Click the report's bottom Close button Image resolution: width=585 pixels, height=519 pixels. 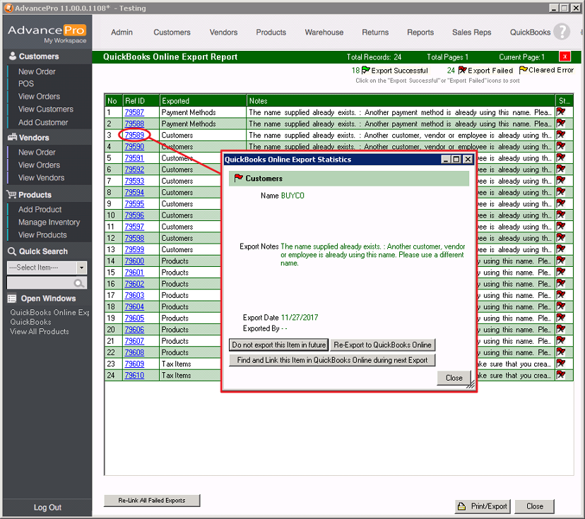point(534,506)
